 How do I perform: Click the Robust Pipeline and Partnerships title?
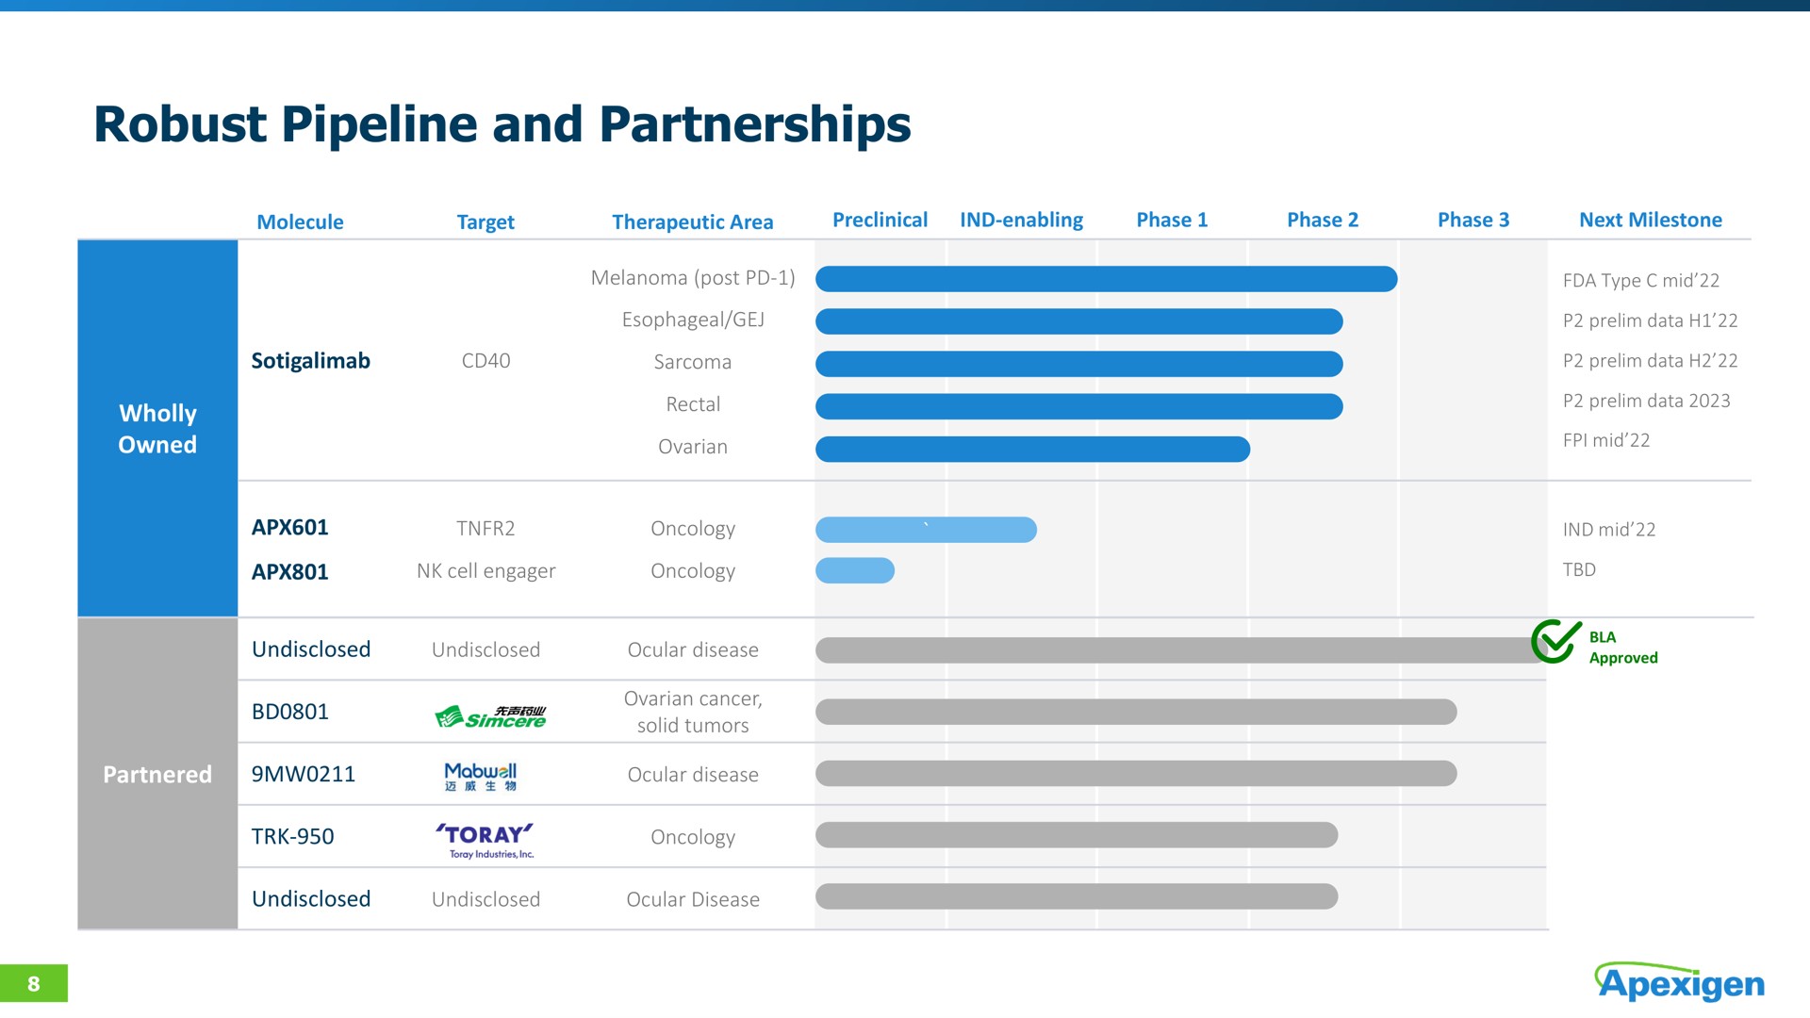502,124
